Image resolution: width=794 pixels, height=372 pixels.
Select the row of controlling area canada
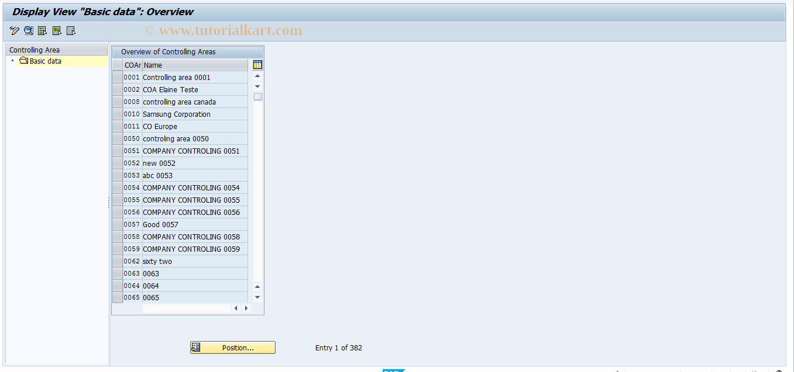click(118, 102)
